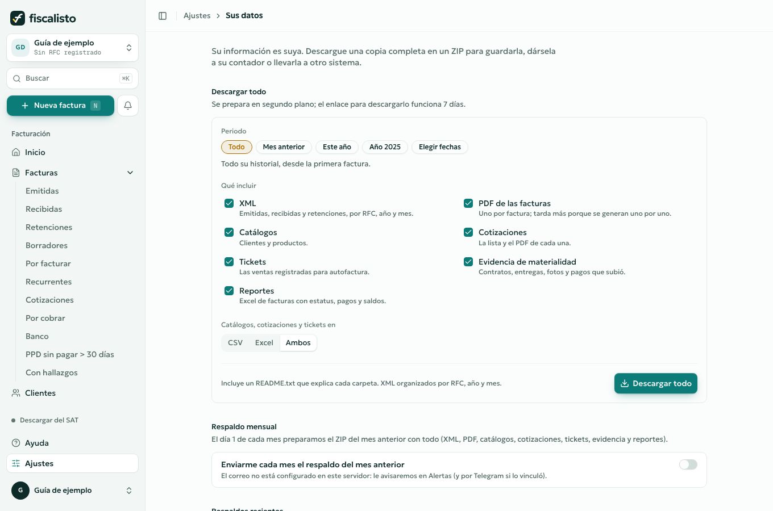
Task: Switch the export format to Excel
Action: 264,343
